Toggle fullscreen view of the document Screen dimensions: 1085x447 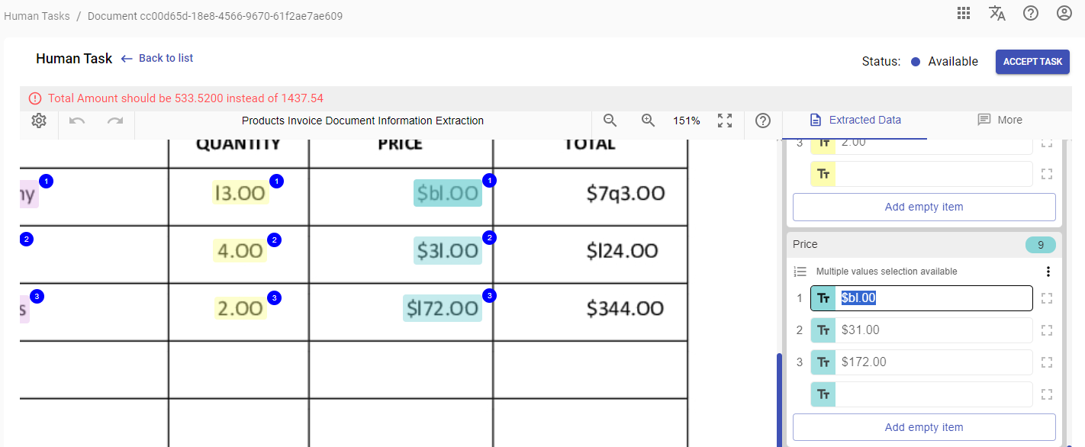[725, 121]
